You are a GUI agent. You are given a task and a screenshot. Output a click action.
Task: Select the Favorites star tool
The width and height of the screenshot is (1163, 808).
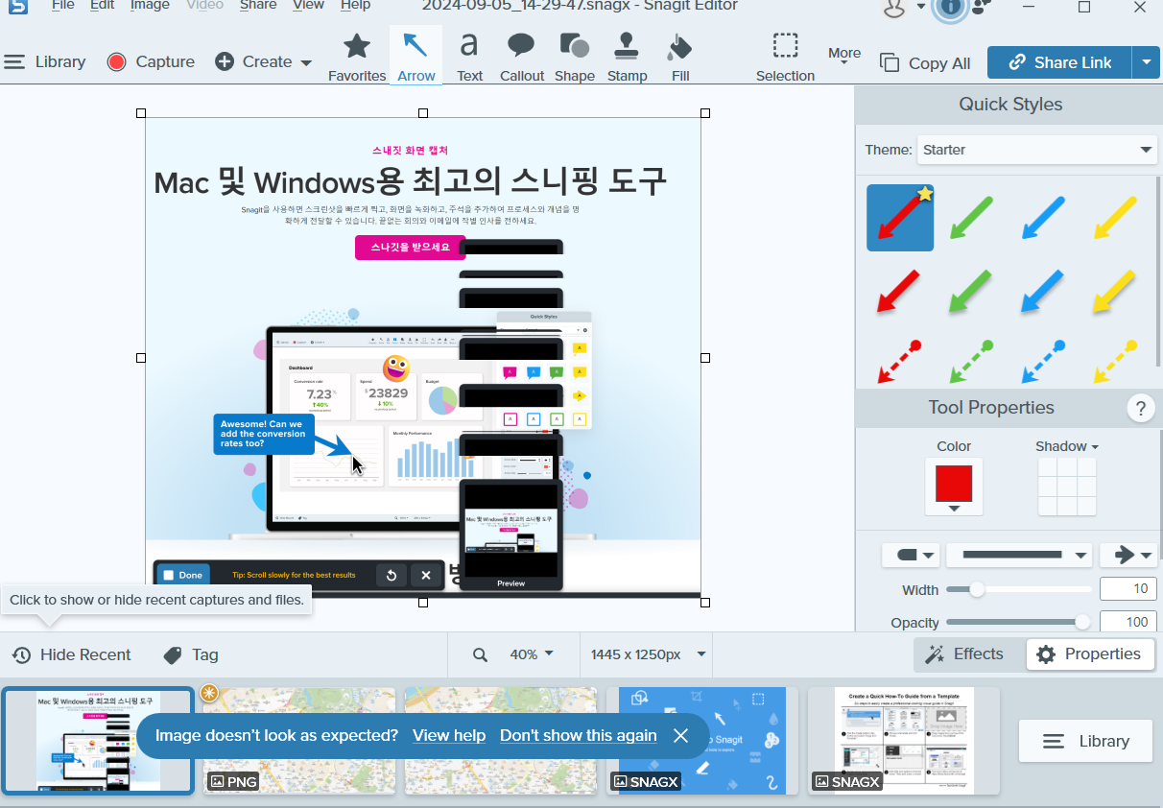coord(357,56)
